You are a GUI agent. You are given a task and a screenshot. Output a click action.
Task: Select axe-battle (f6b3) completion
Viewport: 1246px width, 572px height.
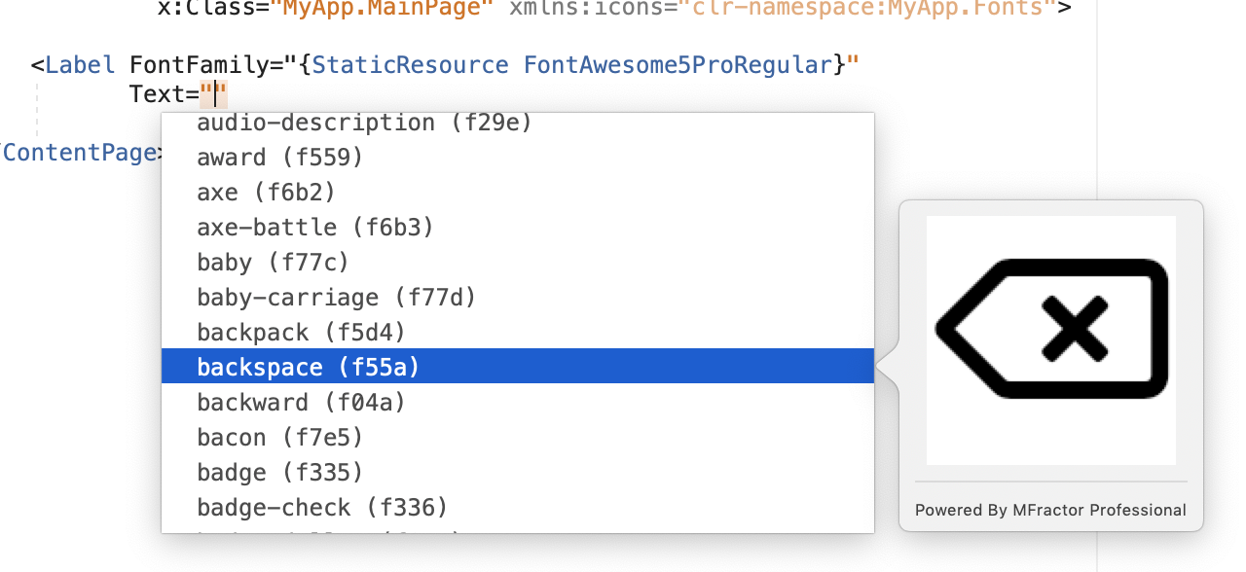(517, 228)
